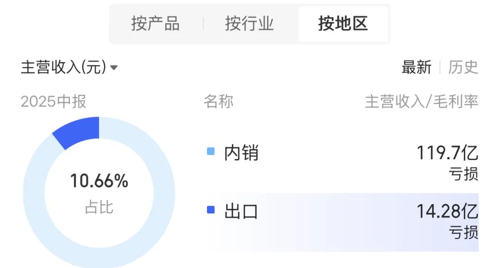Click the 10.66% center percentage
Image resolution: width=499 pixels, height=268 pixels.
click(99, 181)
